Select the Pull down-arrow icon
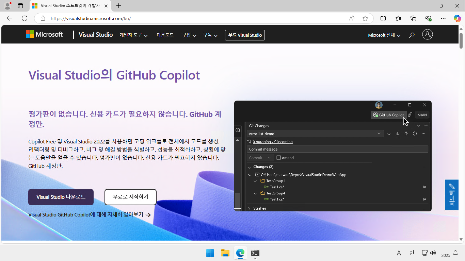 [x=397, y=134]
